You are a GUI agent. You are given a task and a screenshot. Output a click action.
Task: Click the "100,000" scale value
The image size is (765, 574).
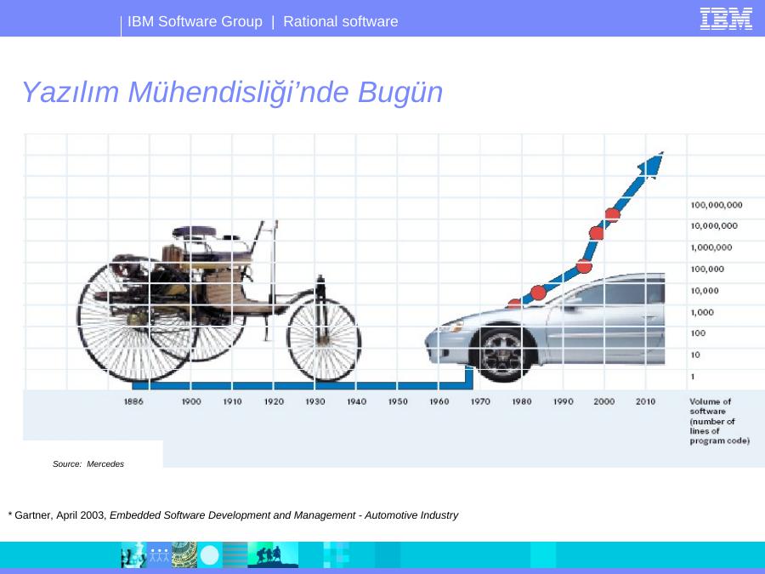click(707, 269)
